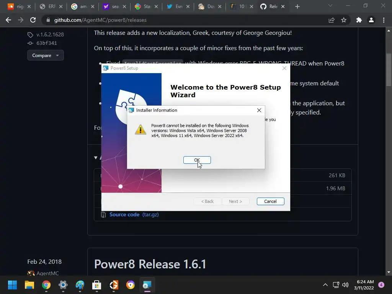Image resolution: width=392 pixels, height=294 pixels.
Task: Open the tab search dropdown arrow
Action: (330, 5)
